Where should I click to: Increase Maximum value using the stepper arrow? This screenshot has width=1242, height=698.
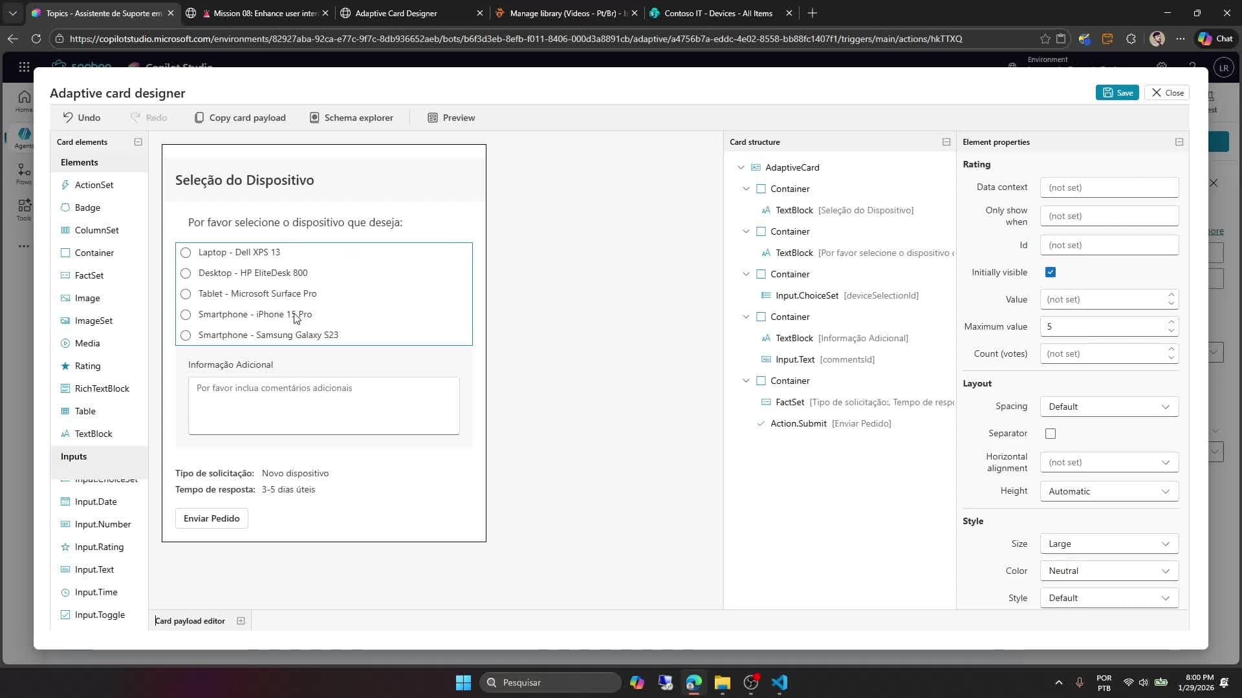tap(1171, 323)
